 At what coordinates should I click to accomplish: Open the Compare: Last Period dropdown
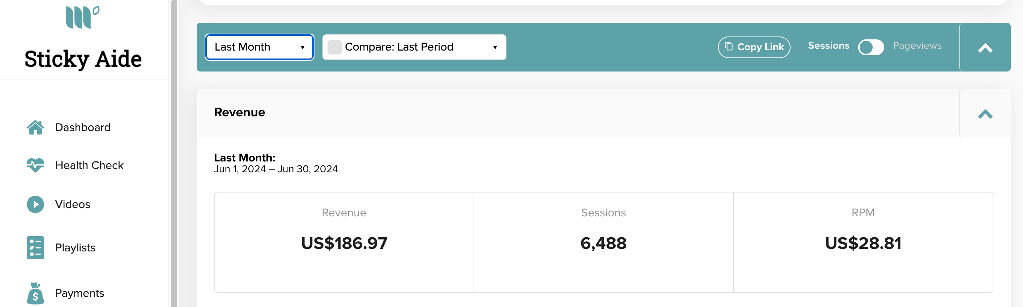[414, 47]
